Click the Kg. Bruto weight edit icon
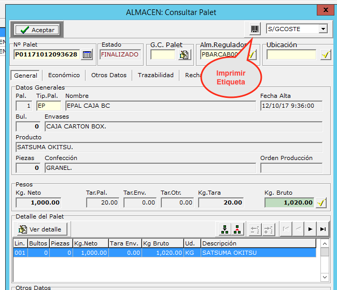The width and height of the screenshot is (337, 290). [x=321, y=202]
